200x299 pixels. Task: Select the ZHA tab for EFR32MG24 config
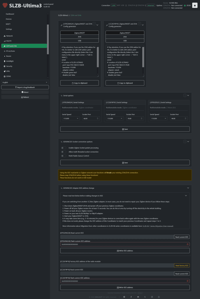pyautogui.click(x=80, y=37)
